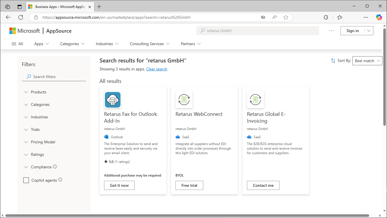
Task: Enable the Copilot agents checkbox
Action: [x=26, y=180]
